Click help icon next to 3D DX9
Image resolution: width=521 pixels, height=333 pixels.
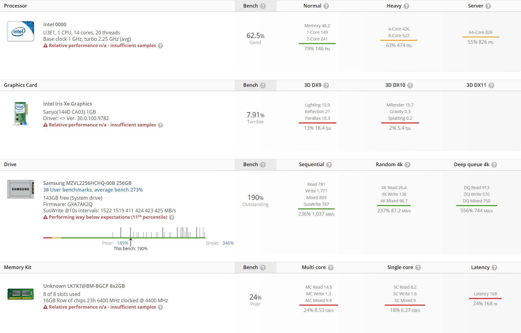coord(326,85)
